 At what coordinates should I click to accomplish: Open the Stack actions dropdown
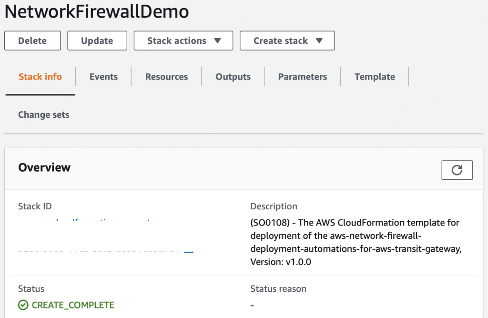point(183,41)
